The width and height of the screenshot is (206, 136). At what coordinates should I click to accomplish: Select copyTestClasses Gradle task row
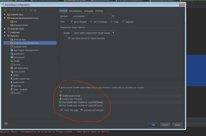[121, 102]
